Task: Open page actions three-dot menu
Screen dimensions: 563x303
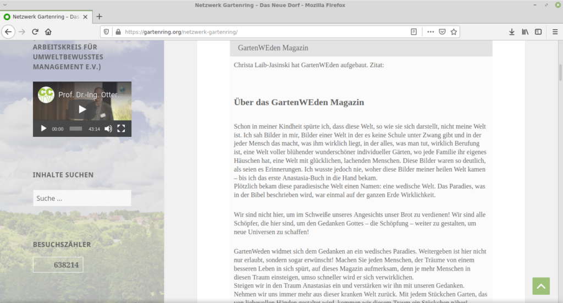Action: point(430,32)
